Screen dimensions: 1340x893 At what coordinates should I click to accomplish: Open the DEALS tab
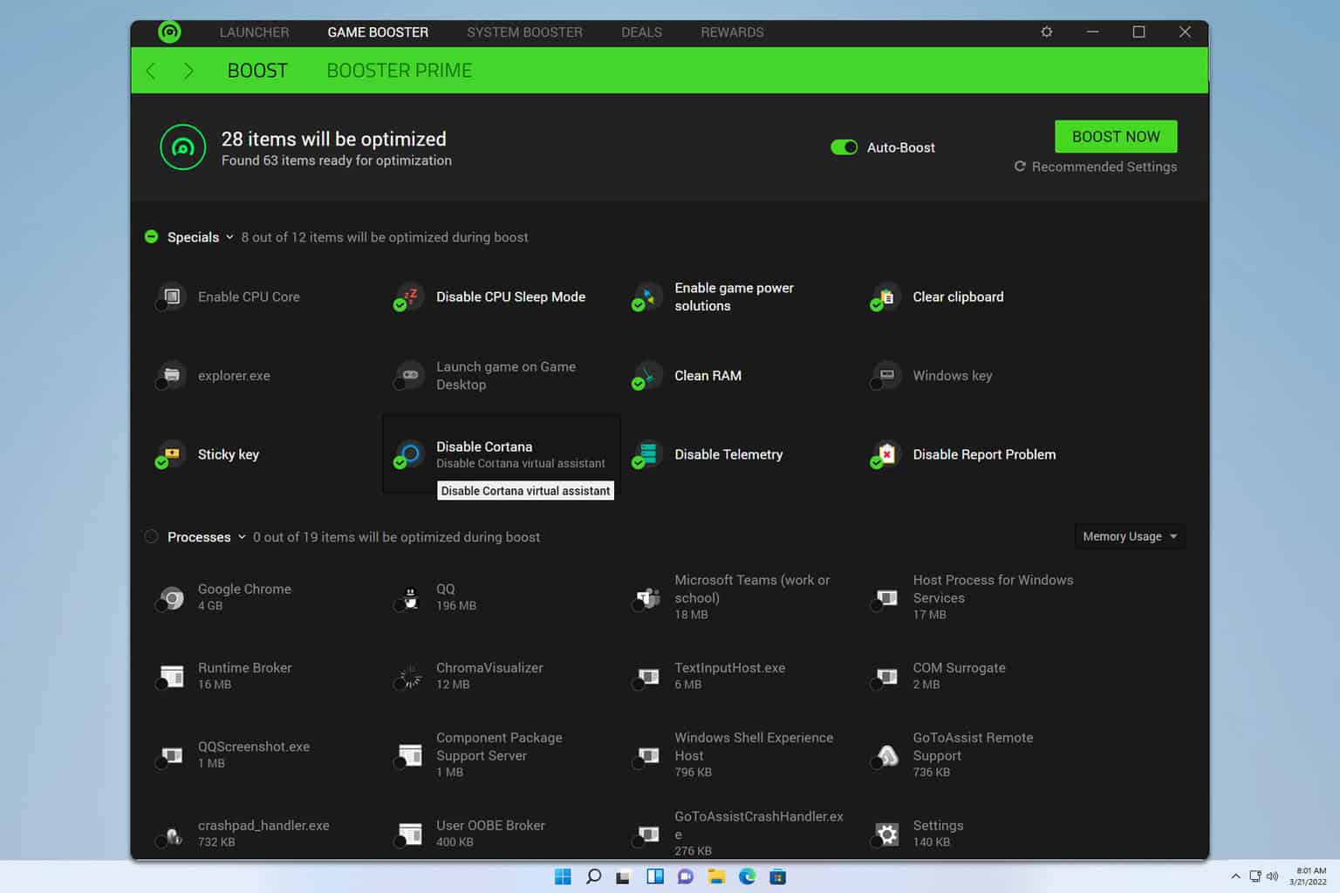pyautogui.click(x=641, y=32)
